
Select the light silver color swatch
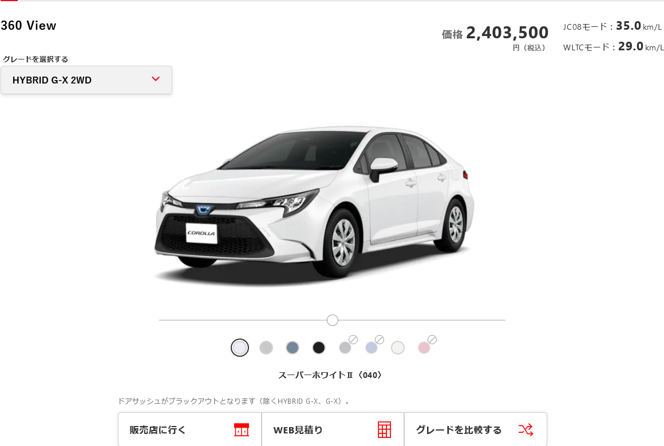pos(266,348)
